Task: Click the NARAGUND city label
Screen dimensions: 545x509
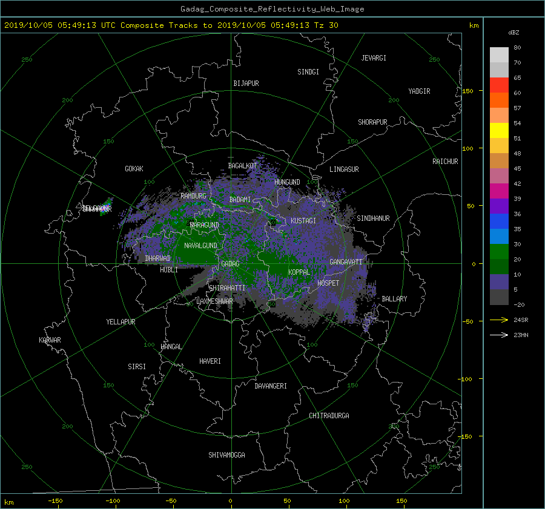Action: (x=205, y=225)
